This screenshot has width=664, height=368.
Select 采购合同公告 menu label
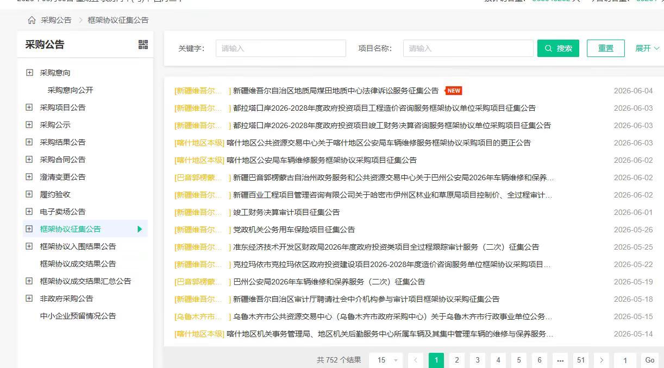tap(62, 160)
